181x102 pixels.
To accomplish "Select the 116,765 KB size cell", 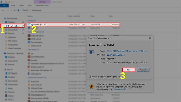I will (x=115, y=25).
